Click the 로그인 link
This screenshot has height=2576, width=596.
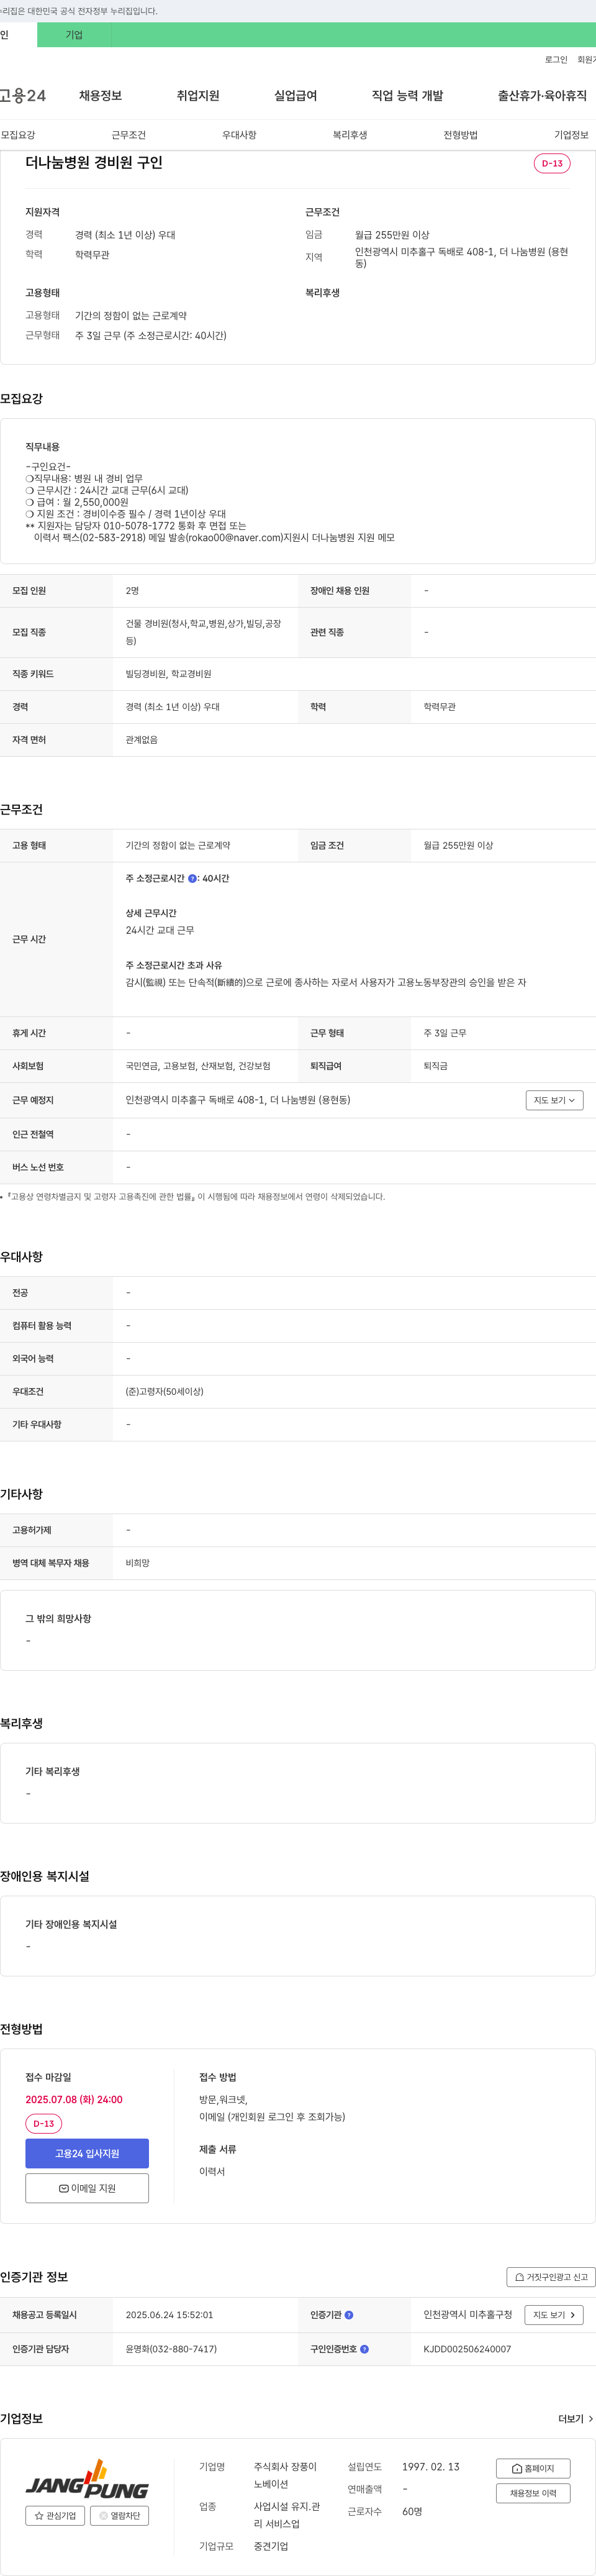click(556, 60)
